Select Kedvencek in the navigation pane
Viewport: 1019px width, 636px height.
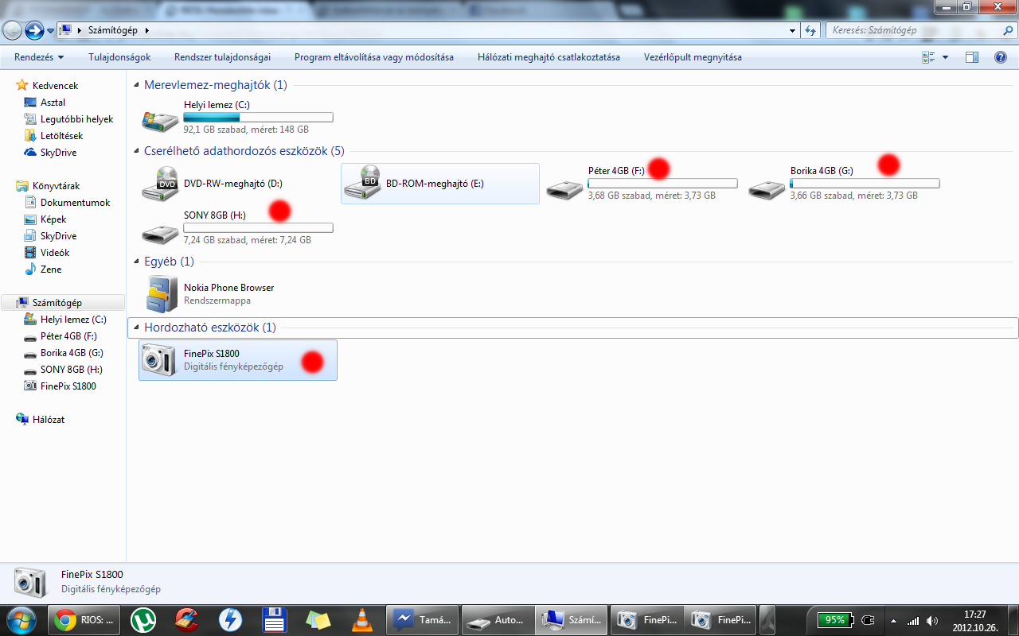[x=55, y=85]
